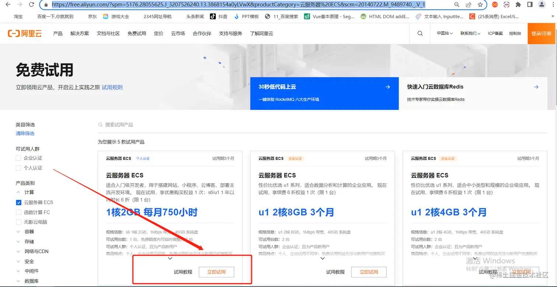Tick the 个人认证 checkbox
Screen dimensions: 557x287
18,168
